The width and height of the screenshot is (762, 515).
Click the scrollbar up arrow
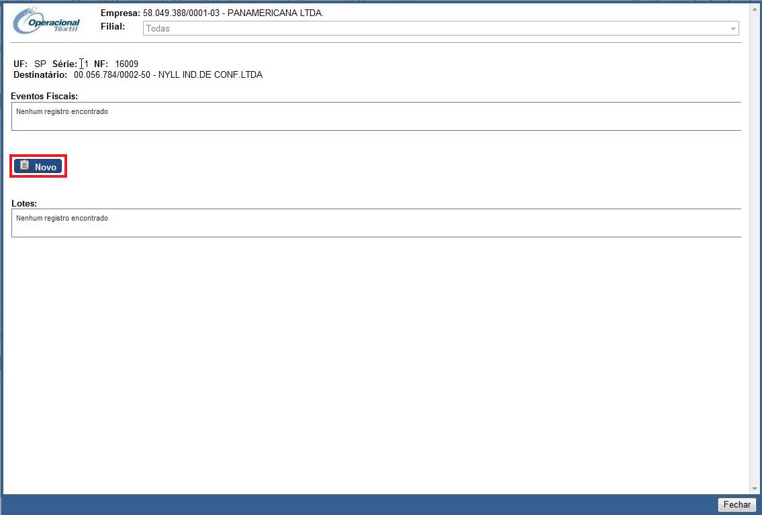point(754,7)
